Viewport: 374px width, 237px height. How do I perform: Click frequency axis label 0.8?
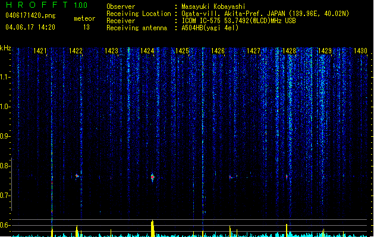pos(5,166)
